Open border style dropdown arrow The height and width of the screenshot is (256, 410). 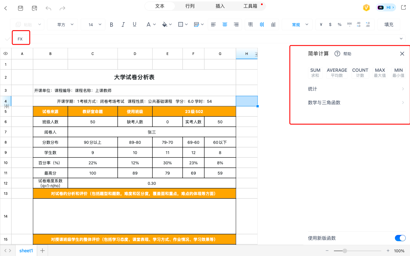click(x=186, y=24)
